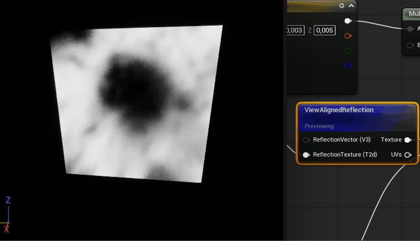
Task: Click the Y value field showing 0,003
Action: pos(295,30)
